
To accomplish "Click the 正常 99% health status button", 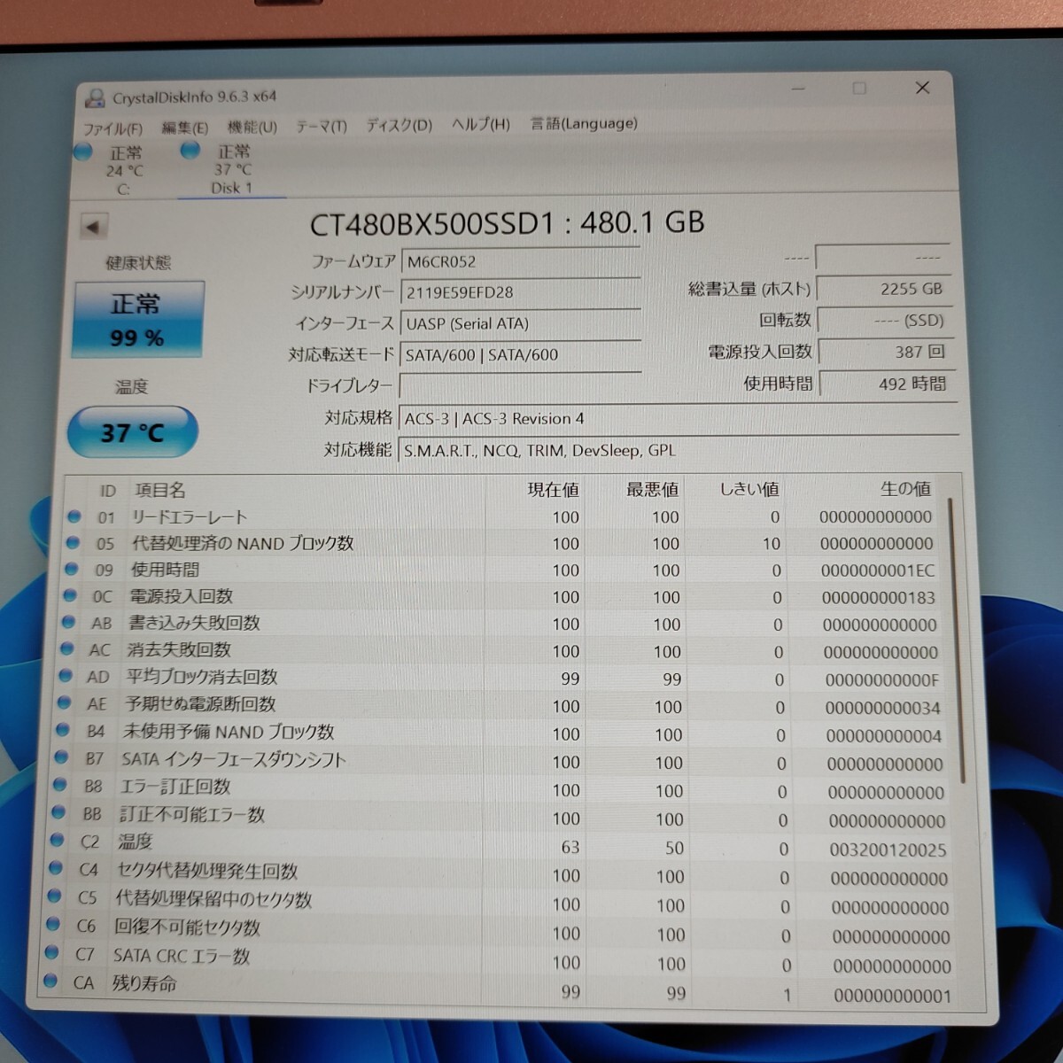I will [x=137, y=319].
